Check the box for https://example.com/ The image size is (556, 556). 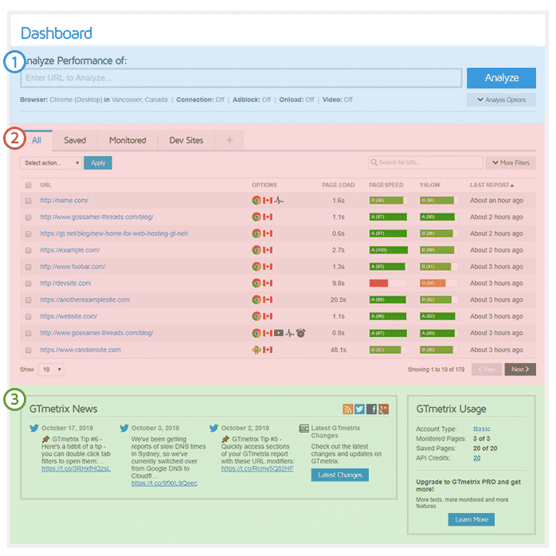click(x=29, y=250)
